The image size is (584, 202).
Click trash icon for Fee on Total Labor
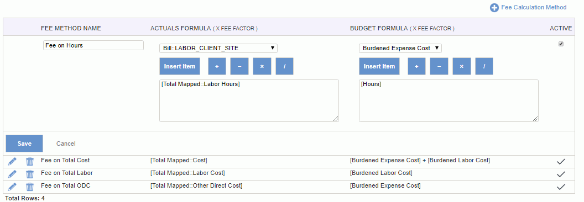point(30,174)
